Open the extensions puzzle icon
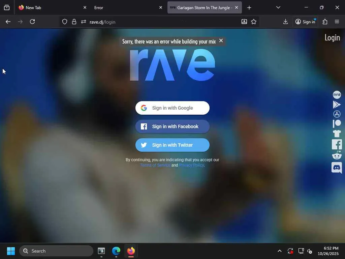The height and width of the screenshot is (259, 345). (x=325, y=22)
